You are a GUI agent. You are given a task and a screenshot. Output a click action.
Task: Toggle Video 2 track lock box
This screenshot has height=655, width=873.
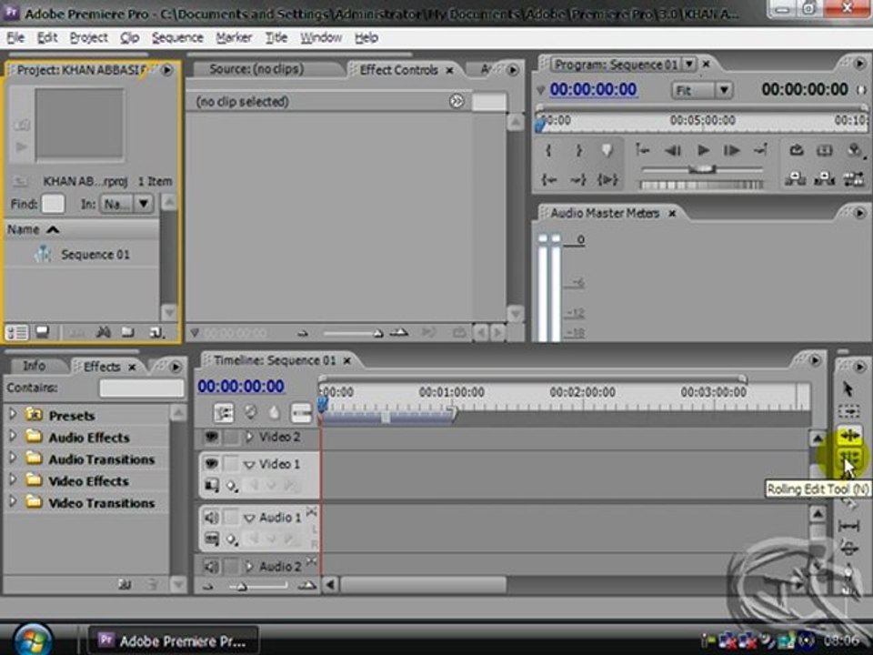point(231,438)
